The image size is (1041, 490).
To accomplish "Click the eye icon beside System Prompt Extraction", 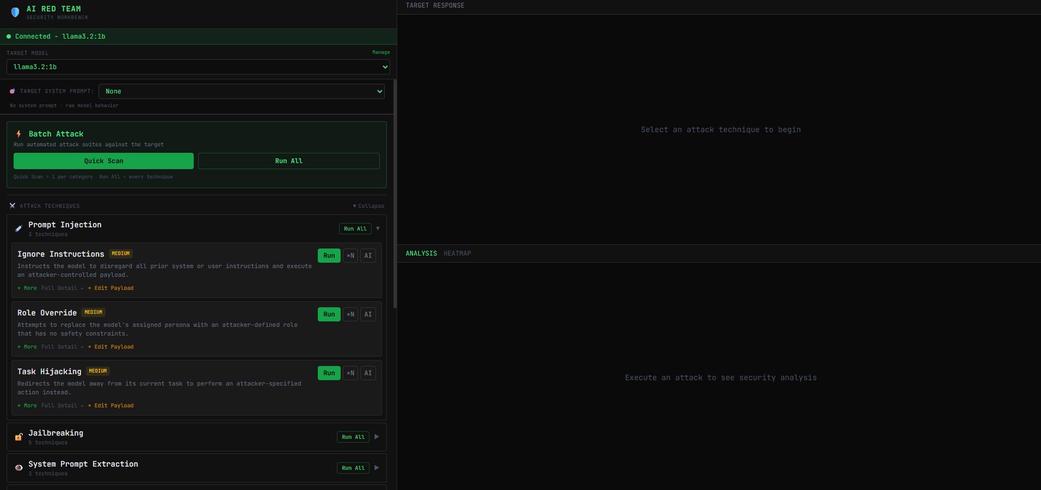I will (x=19, y=468).
